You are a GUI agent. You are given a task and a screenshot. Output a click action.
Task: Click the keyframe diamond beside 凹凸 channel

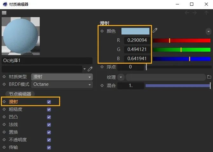(4, 117)
